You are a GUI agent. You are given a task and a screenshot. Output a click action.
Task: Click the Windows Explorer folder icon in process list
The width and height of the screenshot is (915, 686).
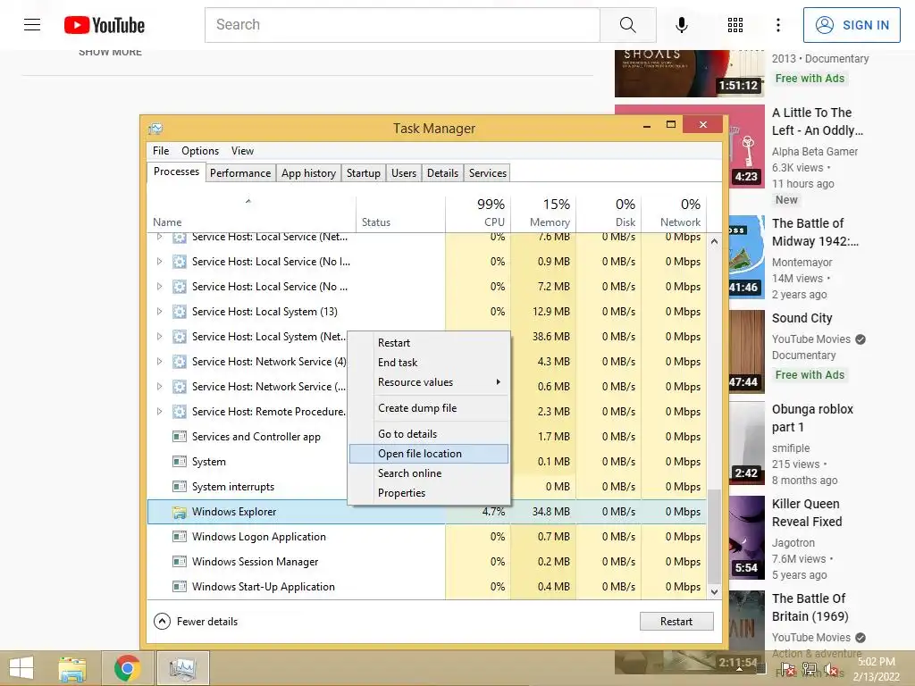point(180,512)
